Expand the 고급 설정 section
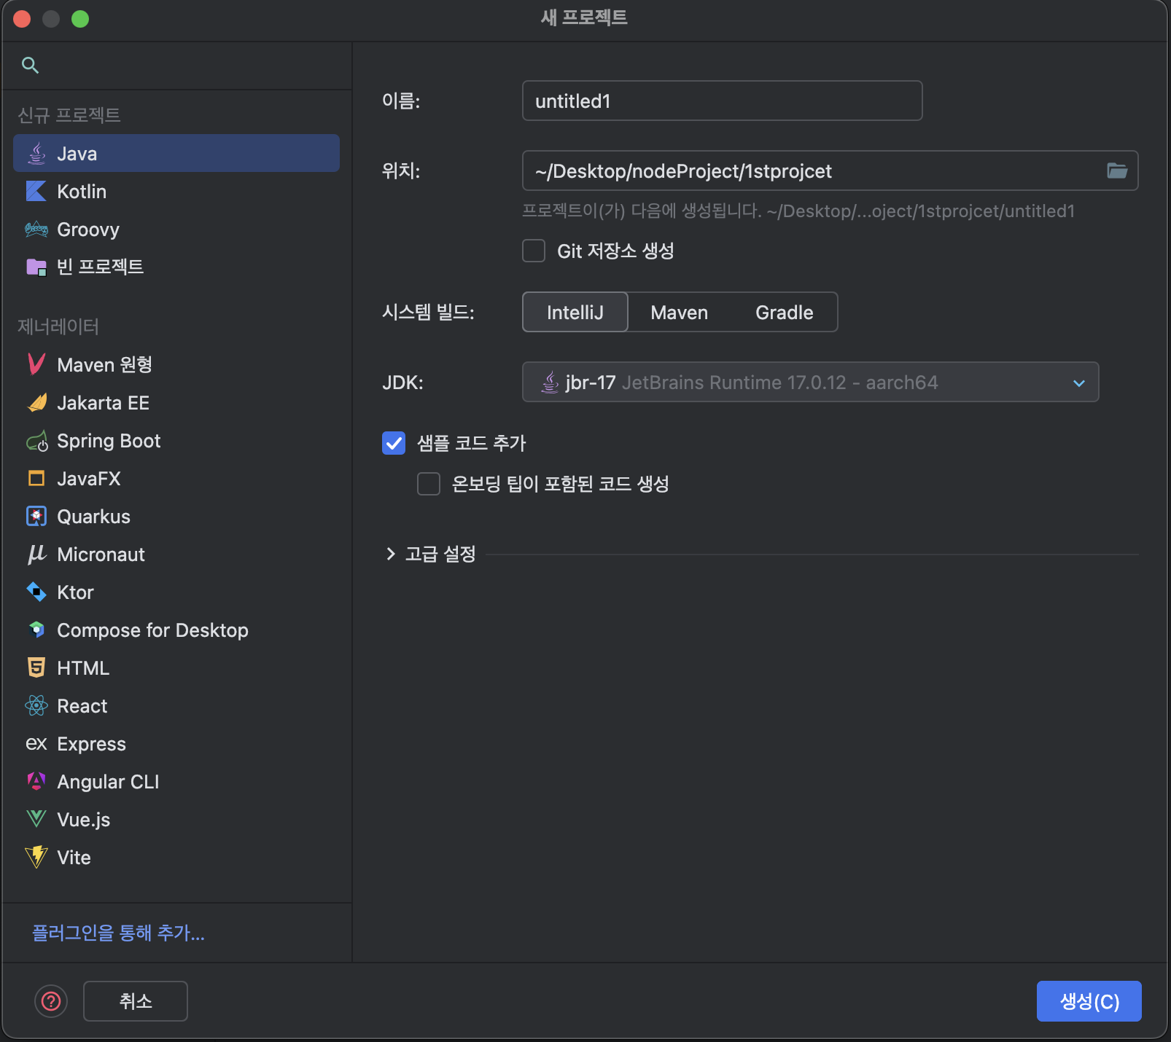 [391, 554]
